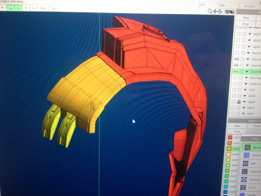261x196 pixels.
Task: Click Prop in object panel
Action: [246, 24]
